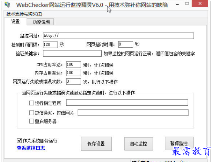Viewport: 214px width, 162px height.
Task: Click the 监控网址 URL input field
Action: pos(118,36)
